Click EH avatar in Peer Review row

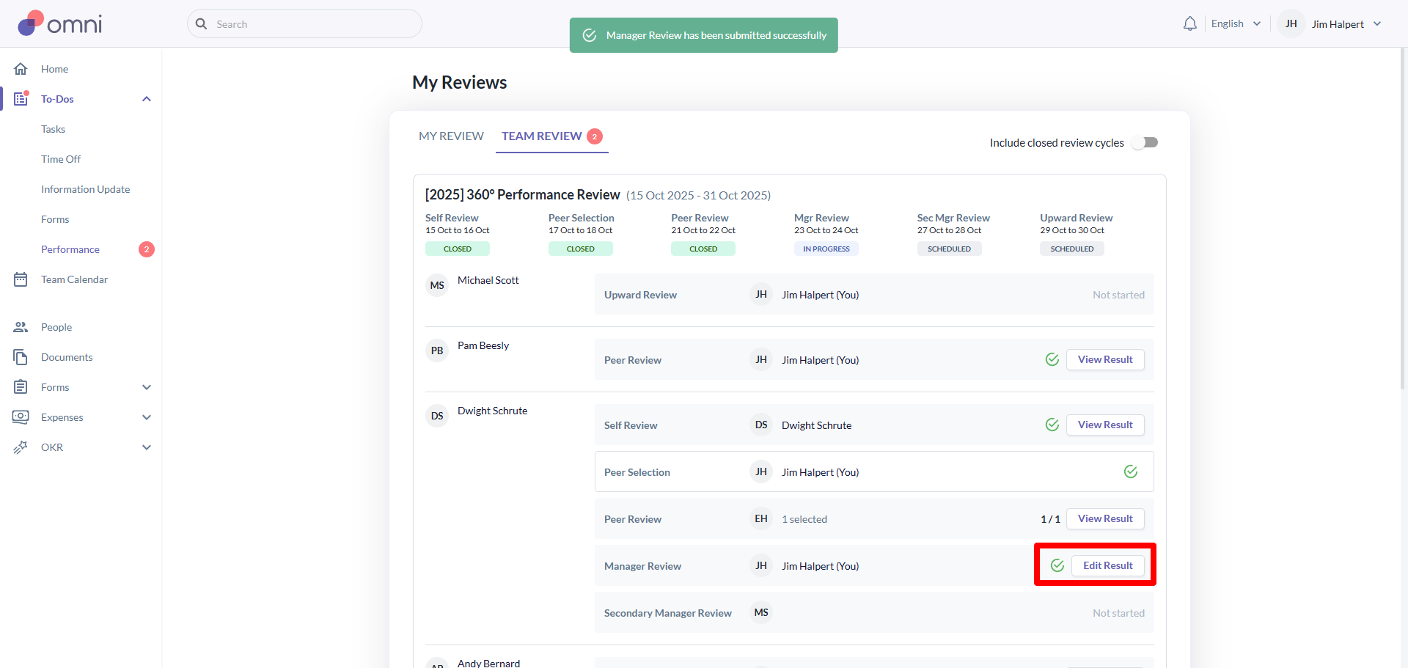761,518
